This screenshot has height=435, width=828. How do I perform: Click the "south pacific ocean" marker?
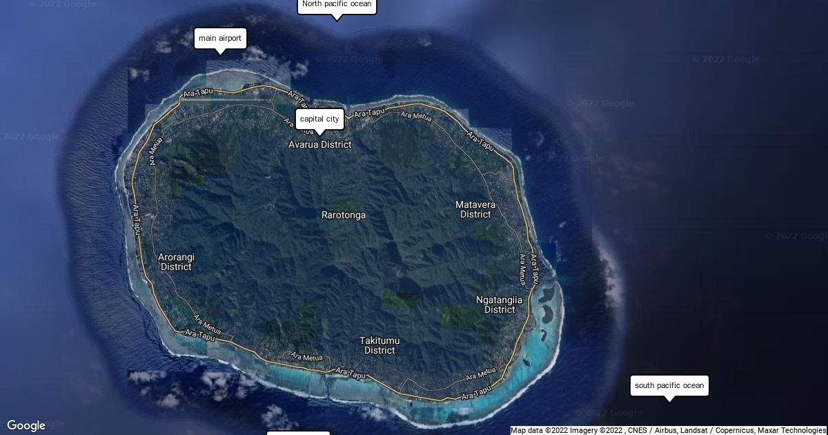pyautogui.click(x=669, y=385)
